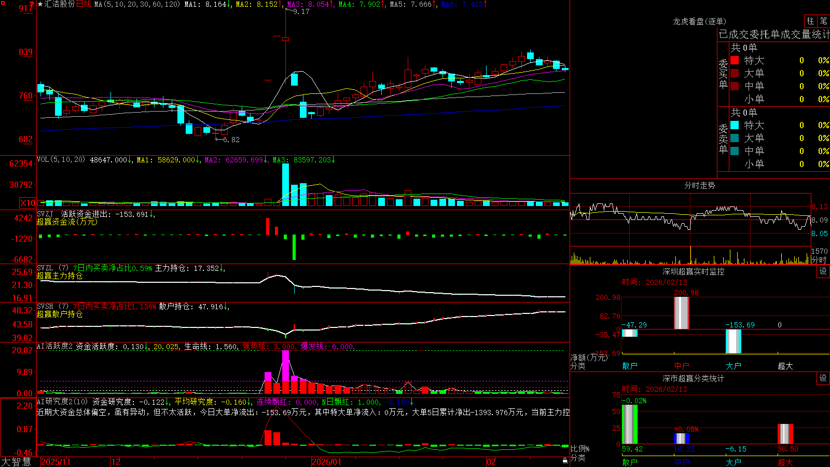Click the 分时走势 panel title
This screenshot has width=830, height=467.
[699, 185]
